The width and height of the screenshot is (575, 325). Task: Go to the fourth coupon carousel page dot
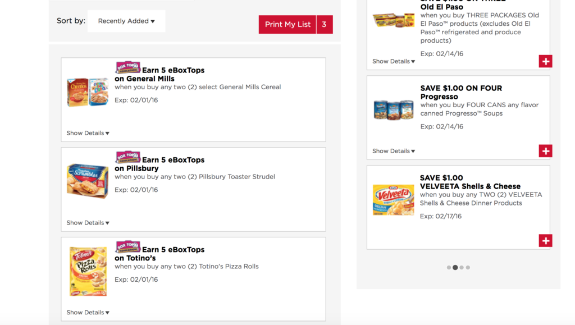click(468, 268)
